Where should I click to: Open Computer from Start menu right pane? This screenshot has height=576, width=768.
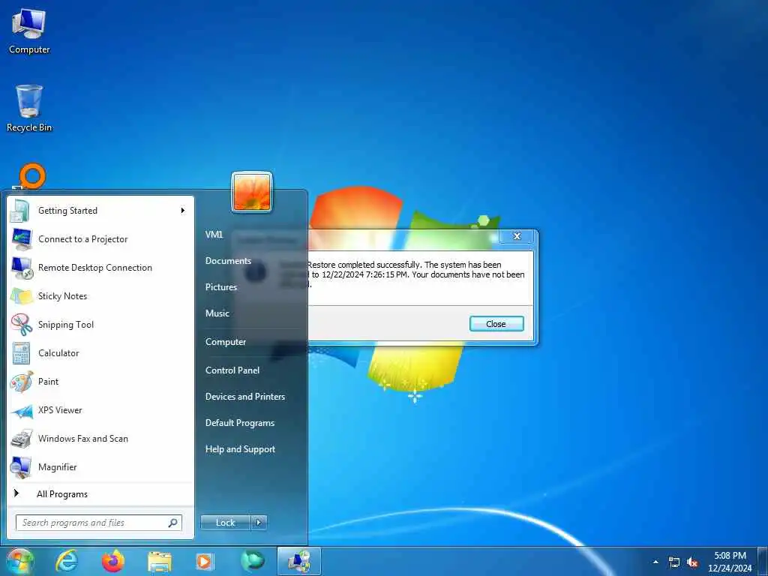[x=225, y=342]
